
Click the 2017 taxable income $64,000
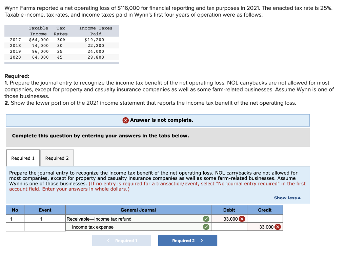[x=39, y=40]
